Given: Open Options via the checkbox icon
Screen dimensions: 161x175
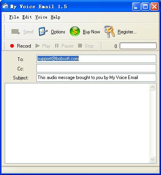Looking at the screenshot, I should [43, 31].
